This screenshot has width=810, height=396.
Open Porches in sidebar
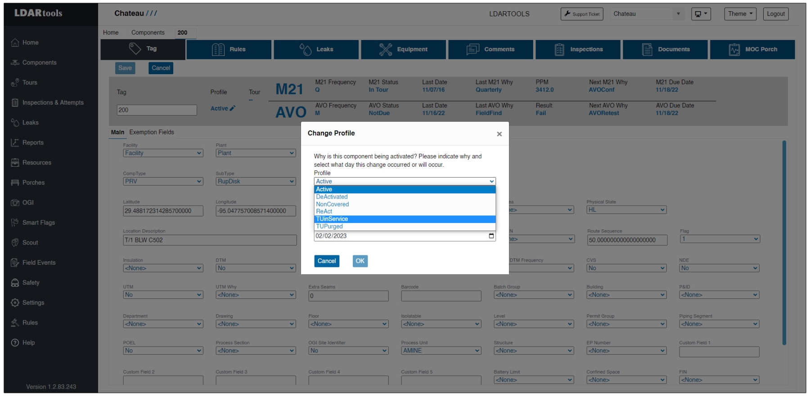point(28,182)
